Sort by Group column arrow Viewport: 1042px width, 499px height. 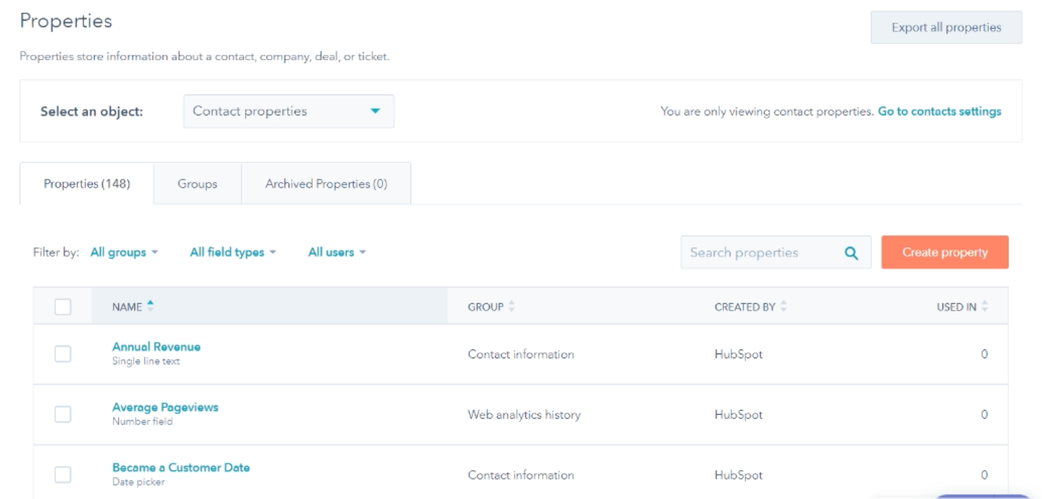tap(512, 306)
